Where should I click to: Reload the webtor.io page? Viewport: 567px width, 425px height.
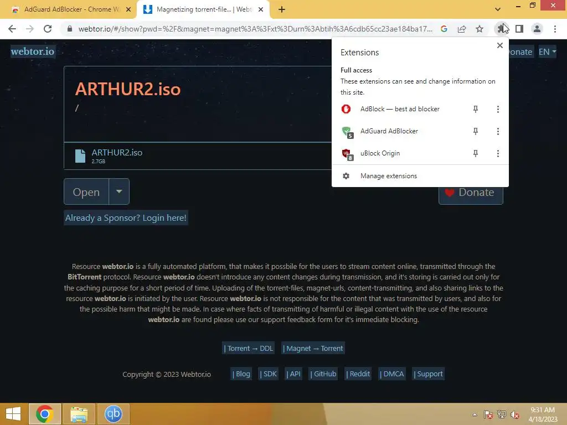click(x=48, y=29)
